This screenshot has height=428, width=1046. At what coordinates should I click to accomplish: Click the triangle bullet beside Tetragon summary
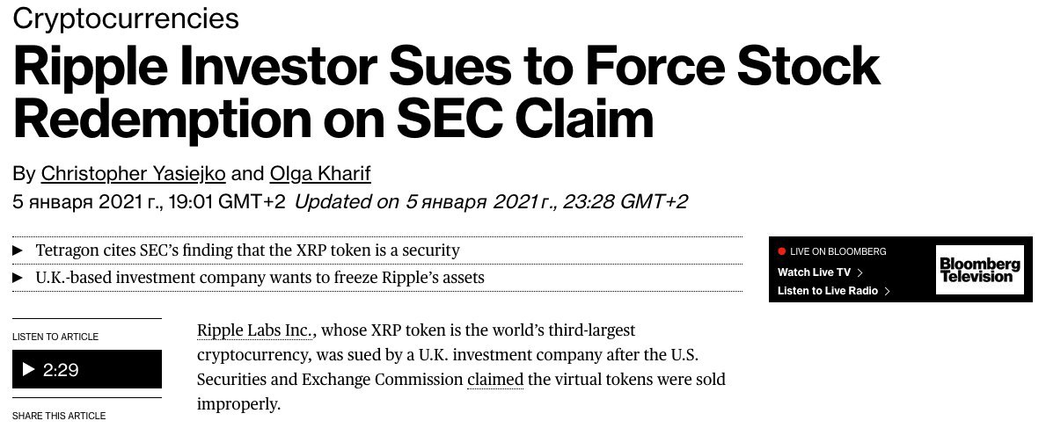(18, 250)
